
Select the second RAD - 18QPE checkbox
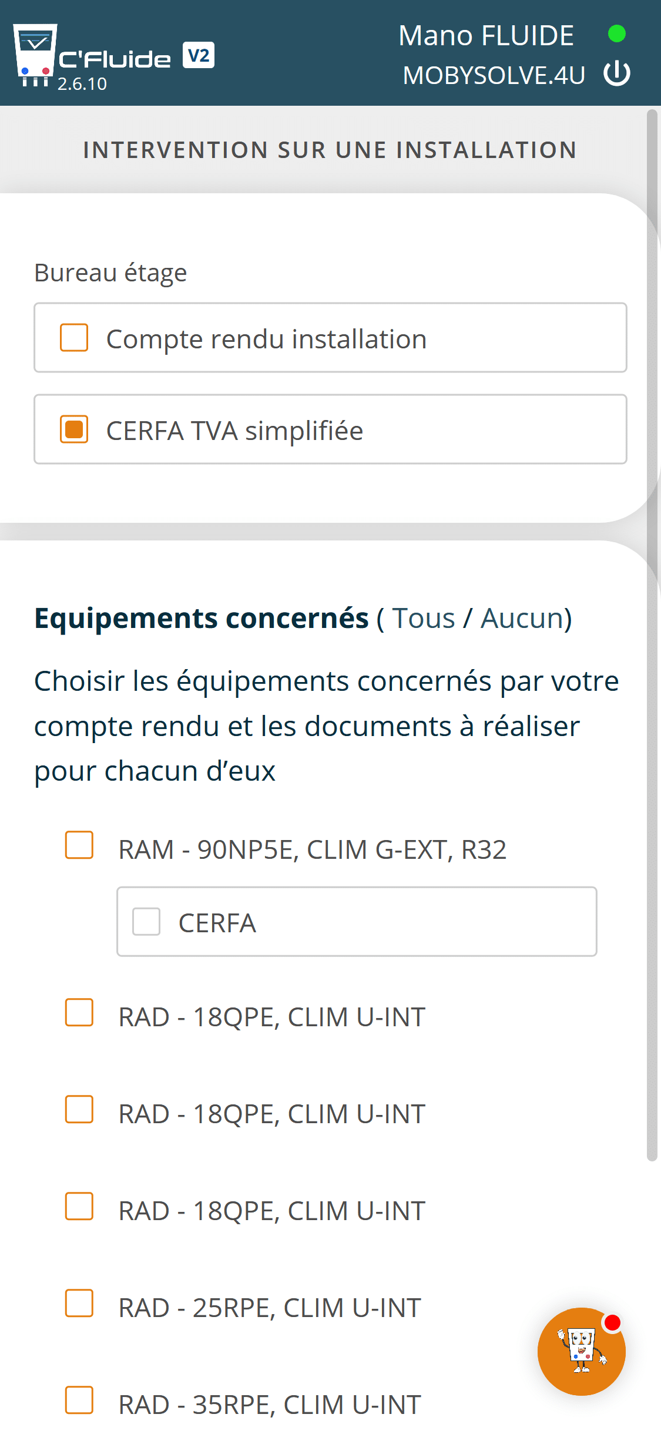click(79, 1109)
